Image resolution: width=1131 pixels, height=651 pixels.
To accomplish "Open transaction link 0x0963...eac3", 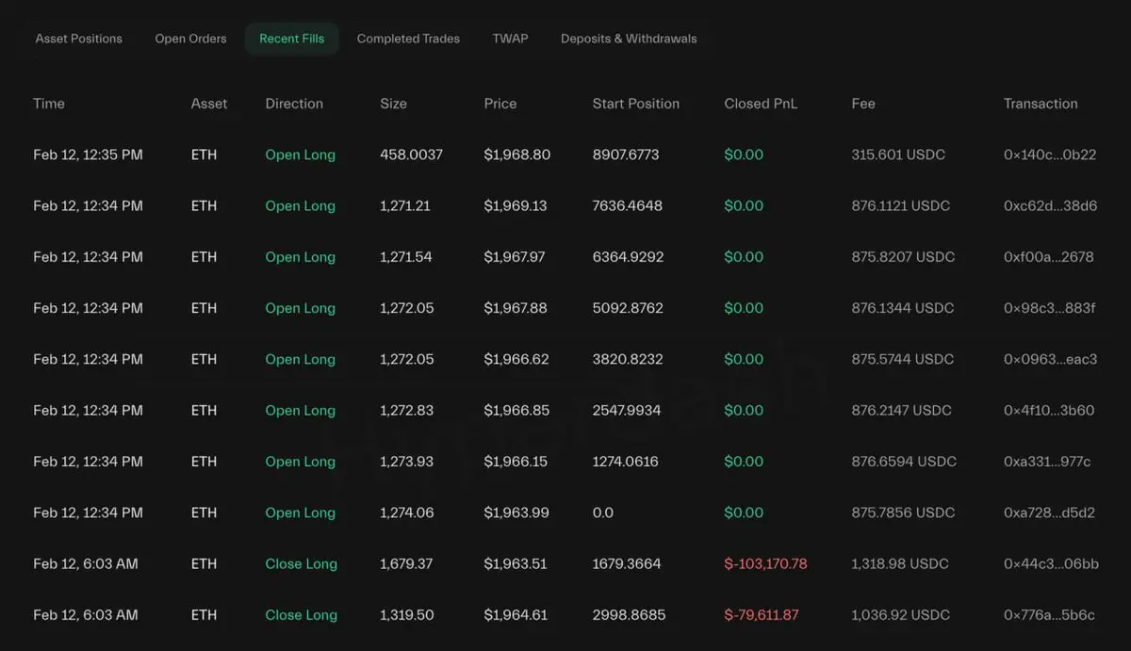I will point(1050,359).
